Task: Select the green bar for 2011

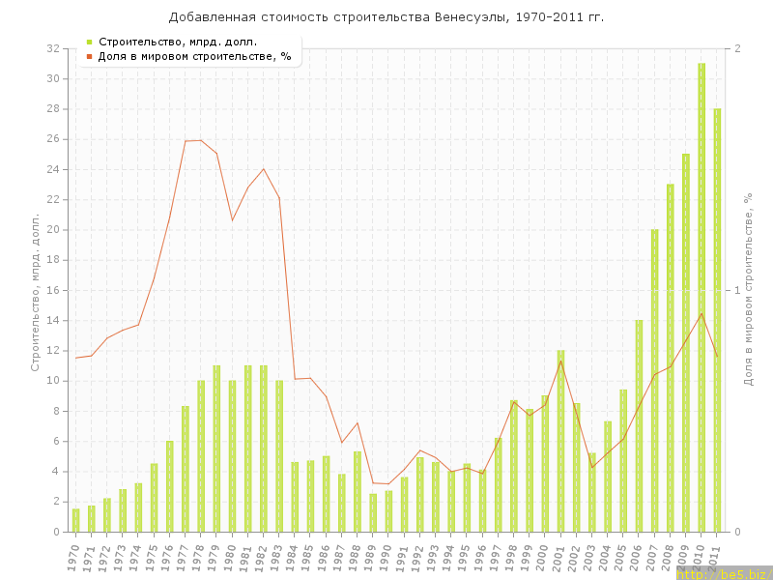Action: [x=717, y=320]
